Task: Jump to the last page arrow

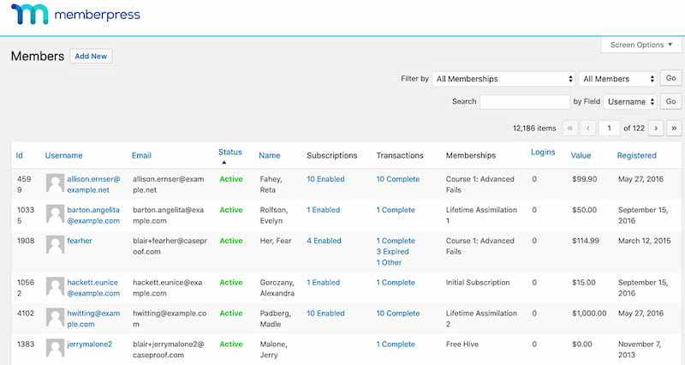Action: tap(674, 128)
